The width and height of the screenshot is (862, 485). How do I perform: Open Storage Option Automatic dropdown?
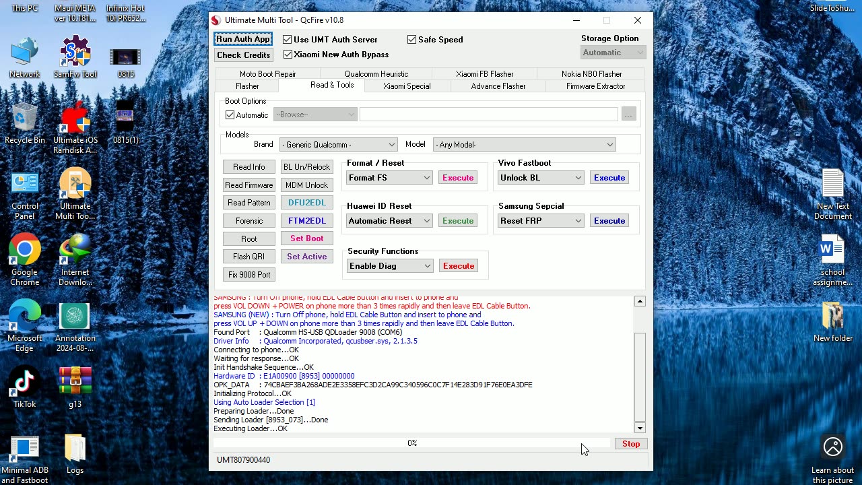(x=613, y=53)
